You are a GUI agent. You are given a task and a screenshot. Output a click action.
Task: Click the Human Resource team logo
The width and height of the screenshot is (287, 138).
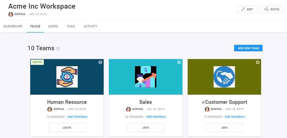click(x=67, y=77)
